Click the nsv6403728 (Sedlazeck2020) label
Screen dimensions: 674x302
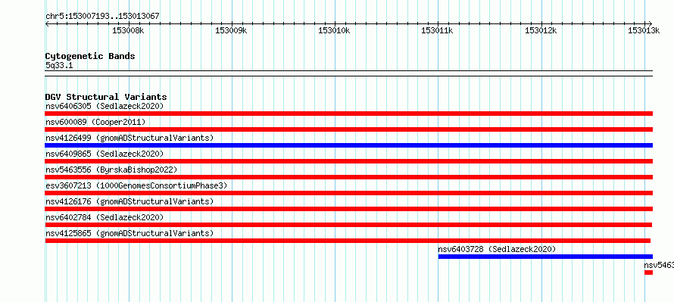tap(497, 249)
